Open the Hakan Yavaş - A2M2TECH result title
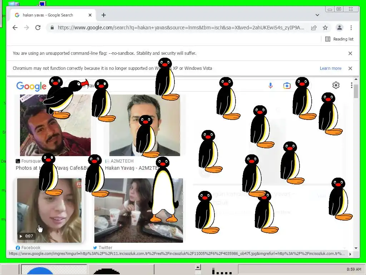366x275 pixels. [132, 168]
